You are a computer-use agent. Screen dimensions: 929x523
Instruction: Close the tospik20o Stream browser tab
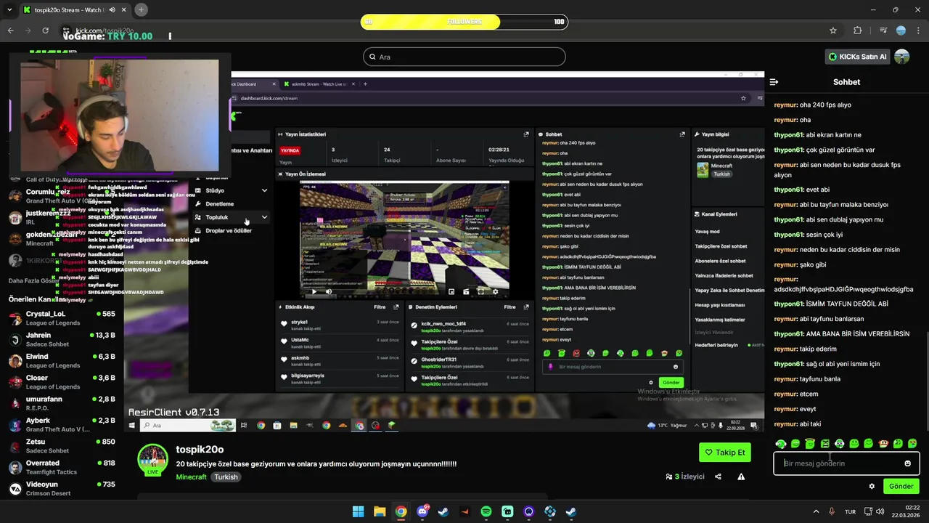click(123, 9)
